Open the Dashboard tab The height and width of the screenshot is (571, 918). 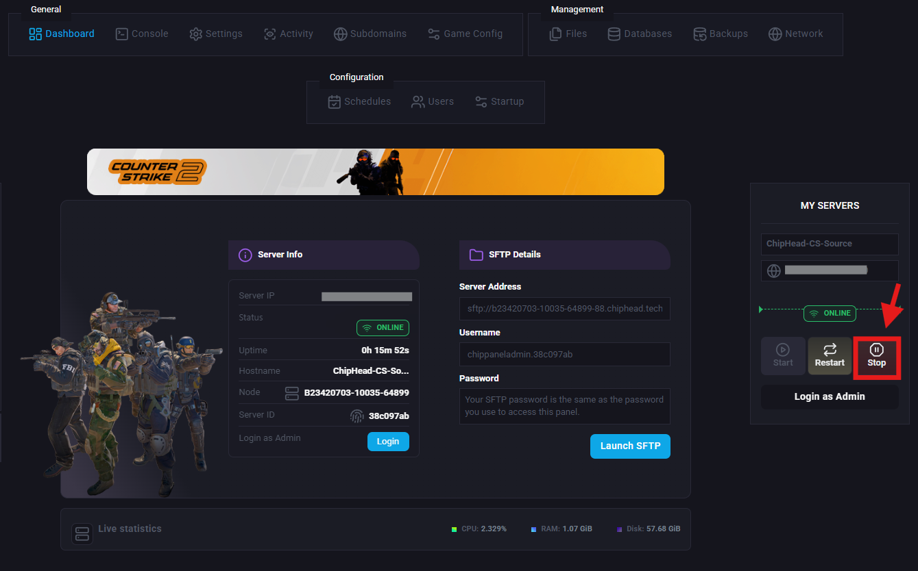[62, 34]
